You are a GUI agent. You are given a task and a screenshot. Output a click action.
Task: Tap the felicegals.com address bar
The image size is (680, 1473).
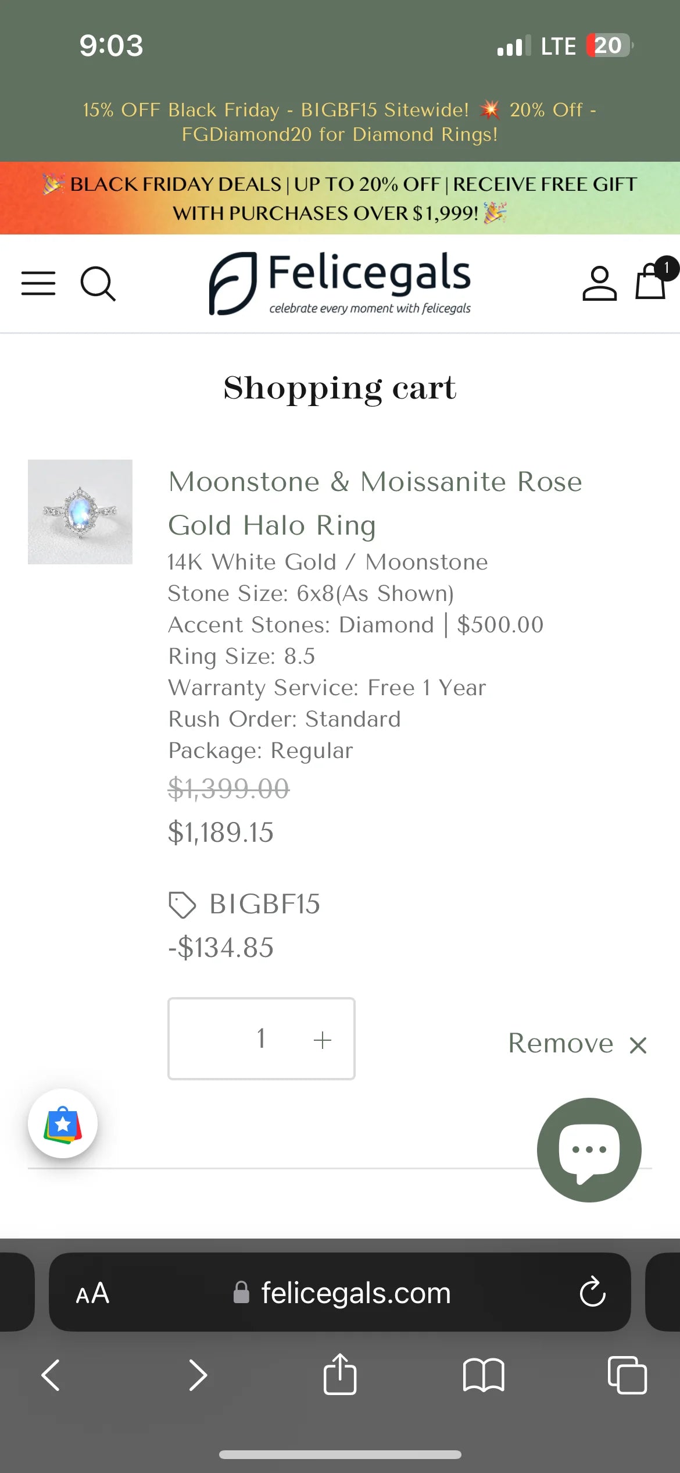point(355,1293)
